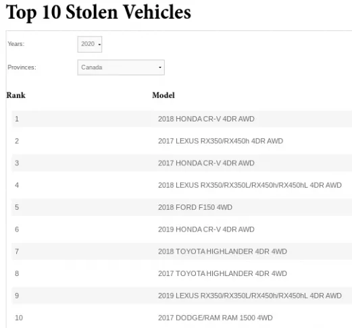Image resolution: width=352 pixels, height=328 pixels.
Task: Click the arrow on the Provinces selector
Action: 160,67
